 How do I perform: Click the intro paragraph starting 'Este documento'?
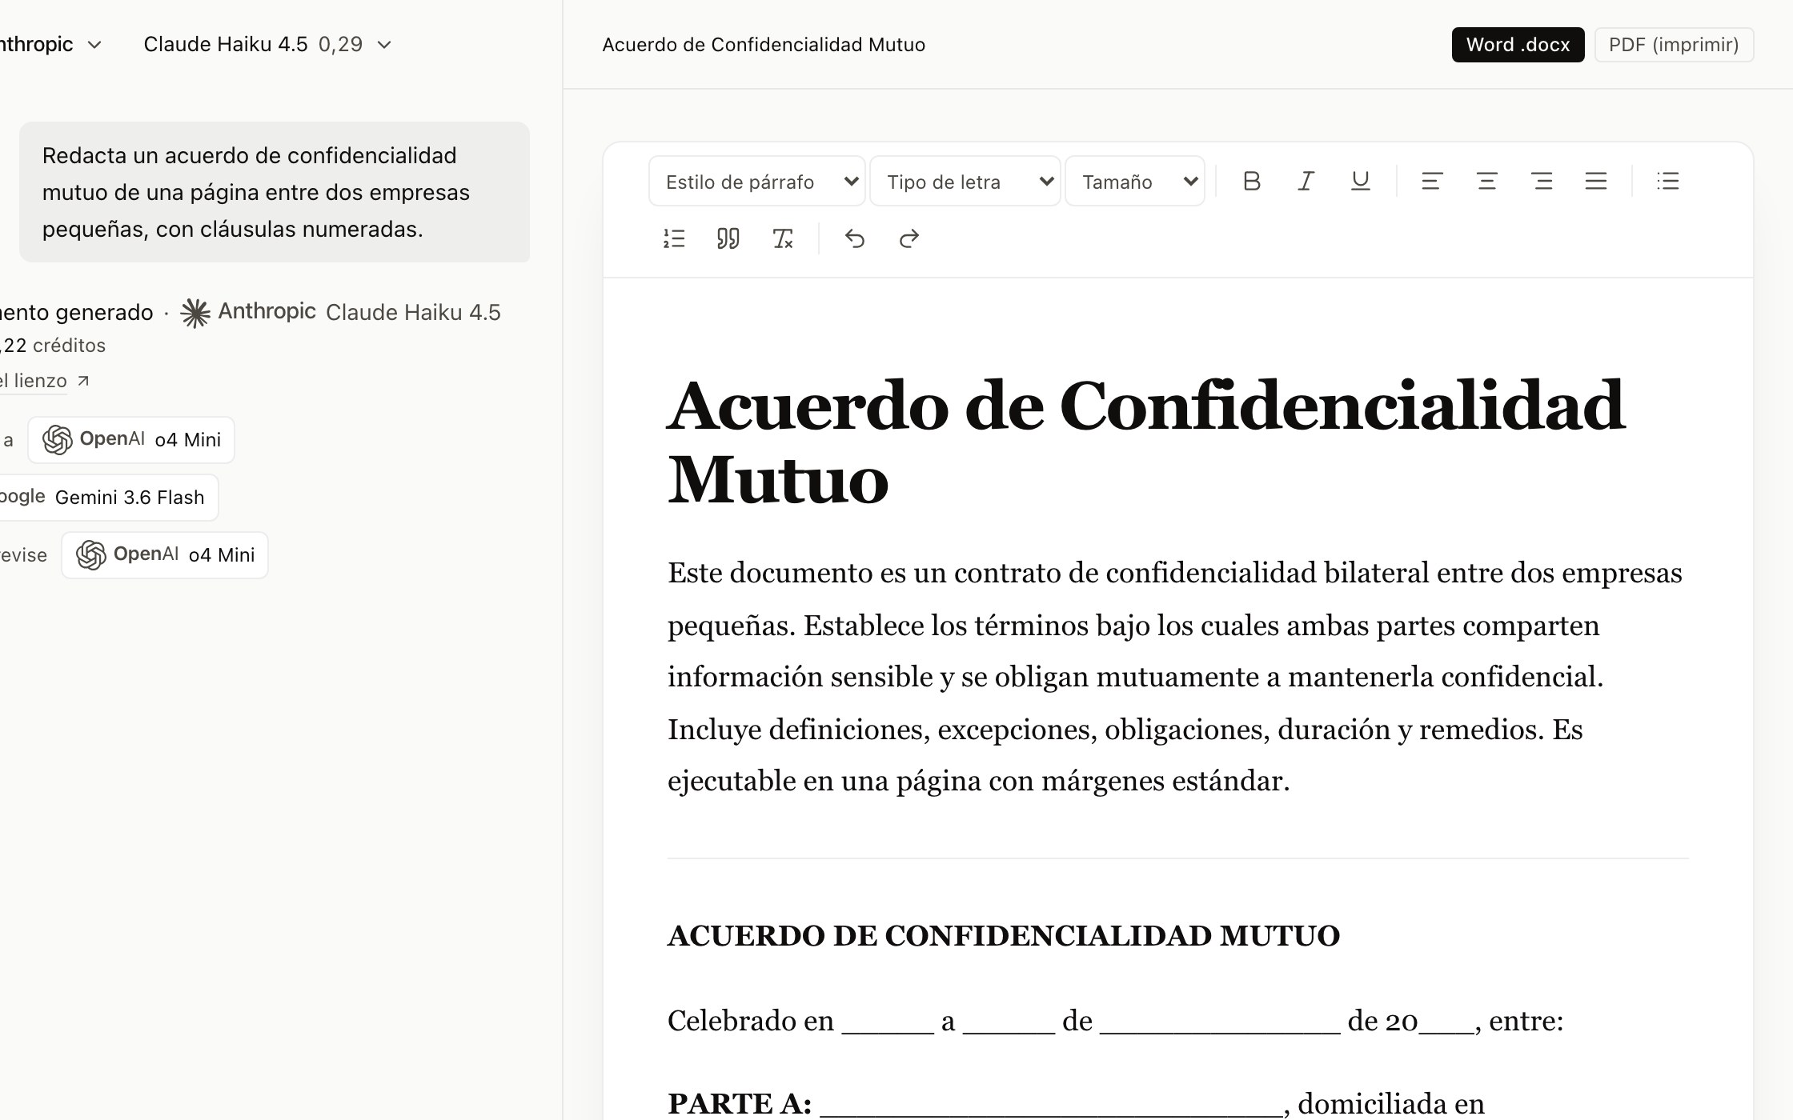point(1175,677)
